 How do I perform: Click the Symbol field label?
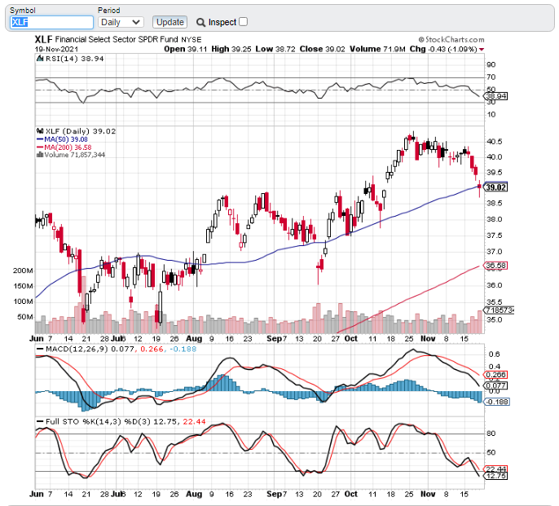point(23,11)
